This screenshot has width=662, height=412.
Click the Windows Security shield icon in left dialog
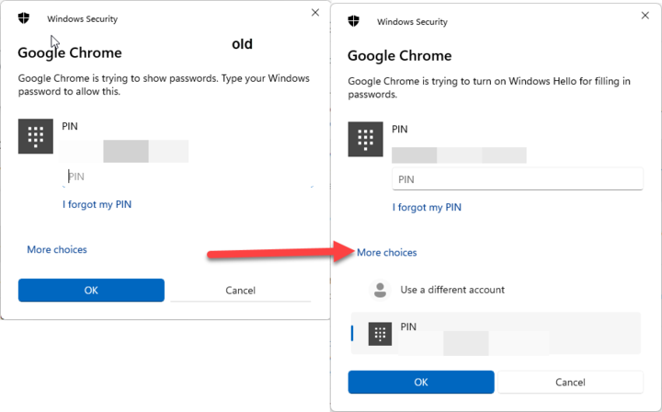coord(24,18)
